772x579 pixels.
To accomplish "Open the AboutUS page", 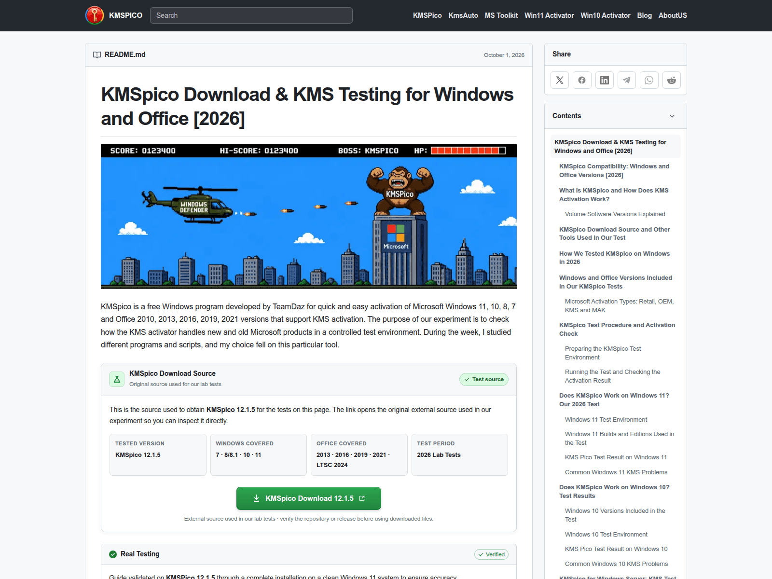I will point(673,15).
